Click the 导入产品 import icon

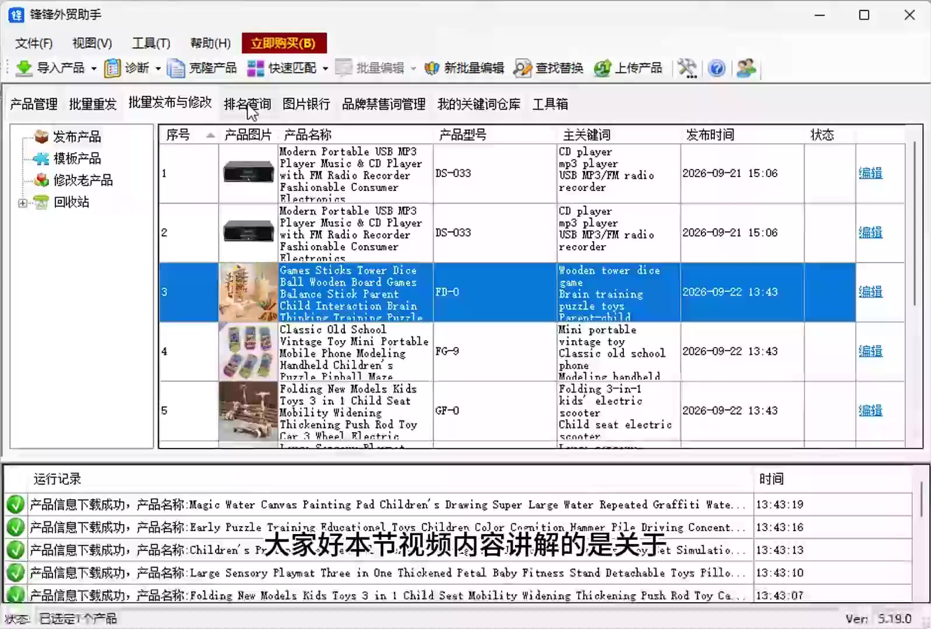[24, 68]
